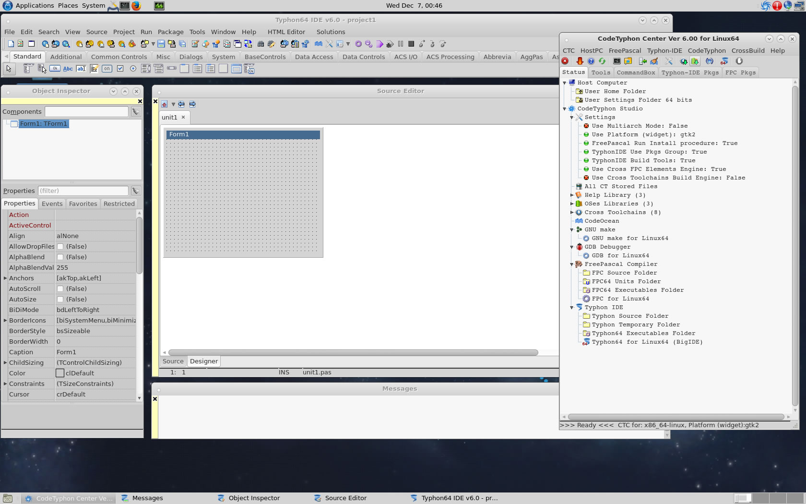Close the unit1 editor tab
This screenshot has height=504, width=806.
click(x=183, y=117)
